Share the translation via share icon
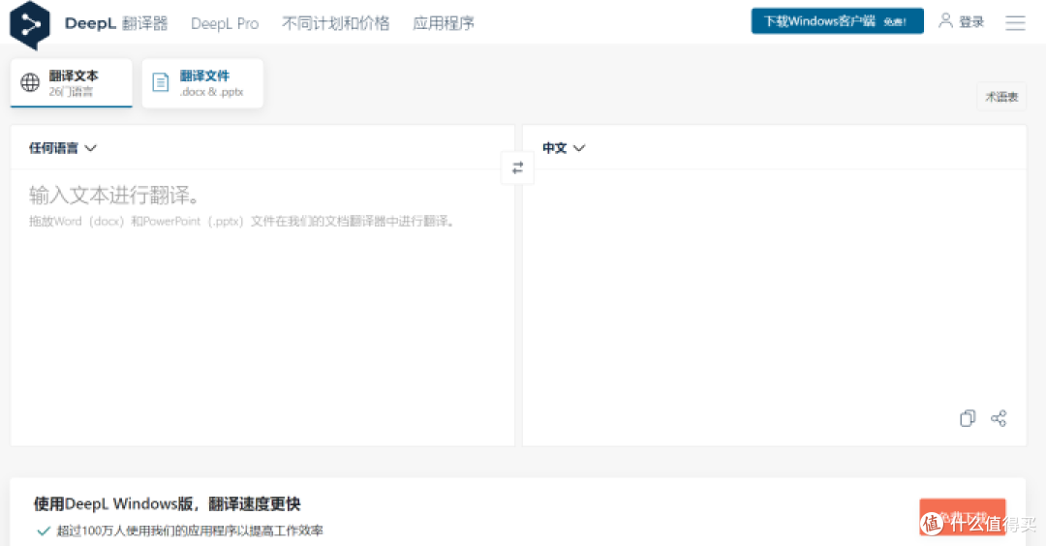Viewport: 1046px width, 546px height. click(999, 418)
